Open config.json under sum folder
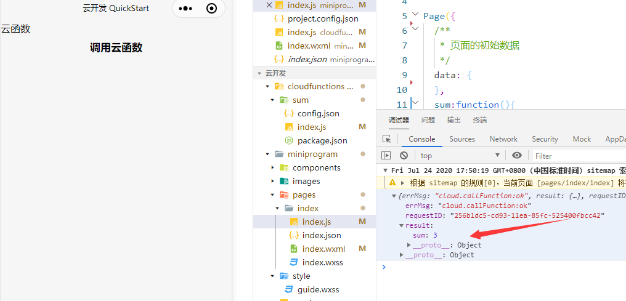 click(x=318, y=113)
